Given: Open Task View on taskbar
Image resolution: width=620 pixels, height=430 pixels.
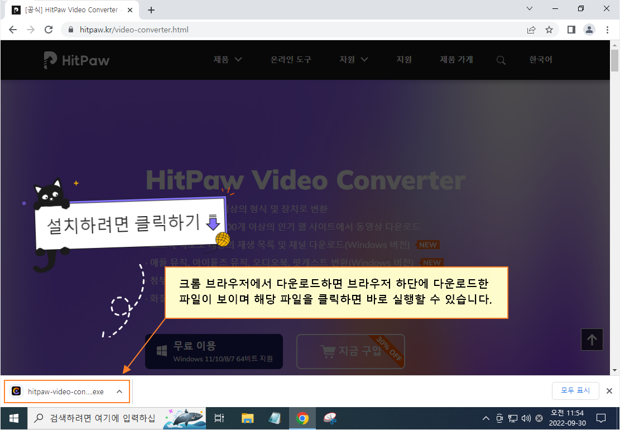Looking at the screenshot, I should coord(219,418).
